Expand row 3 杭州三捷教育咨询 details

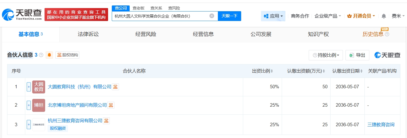click(x=29, y=124)
